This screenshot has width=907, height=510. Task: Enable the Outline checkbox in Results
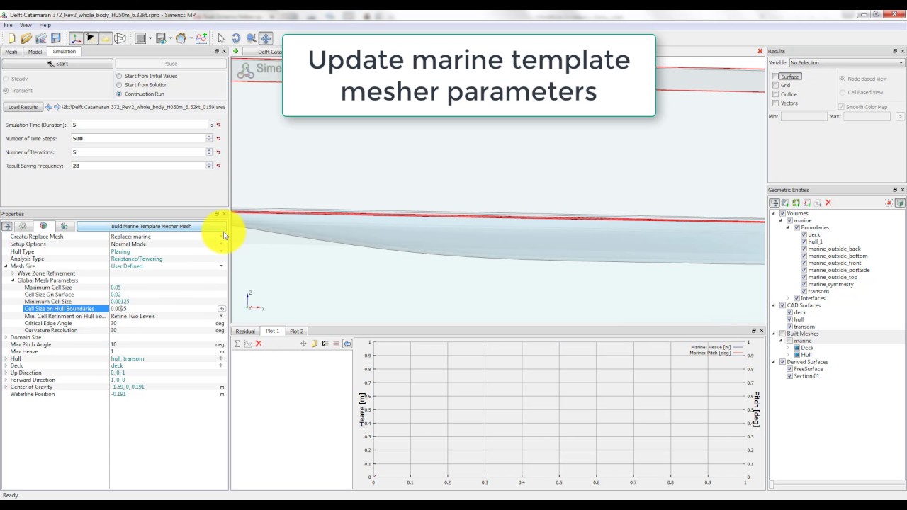(x=776, y=94)
